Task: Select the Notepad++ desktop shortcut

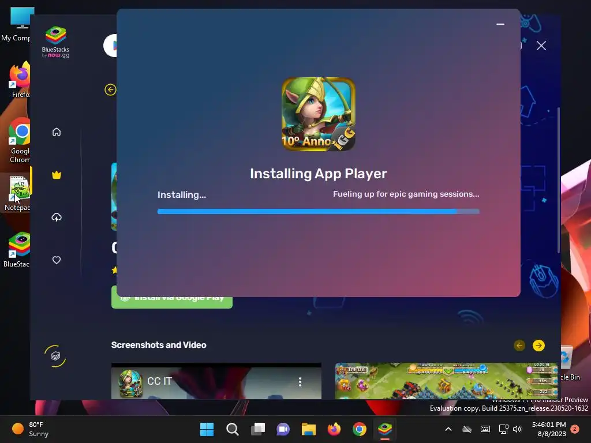Action: click(17, 193)
